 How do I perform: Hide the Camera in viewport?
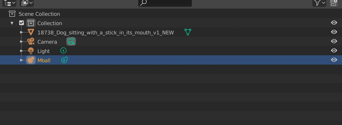[x=334, y=41]
